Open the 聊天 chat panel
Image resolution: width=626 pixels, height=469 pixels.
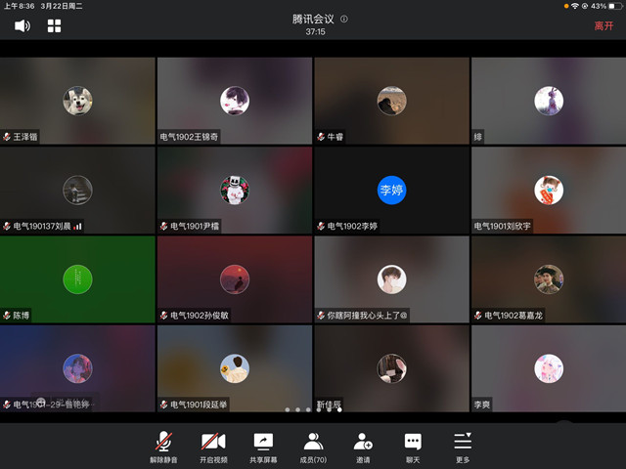[x=413, y=448]
